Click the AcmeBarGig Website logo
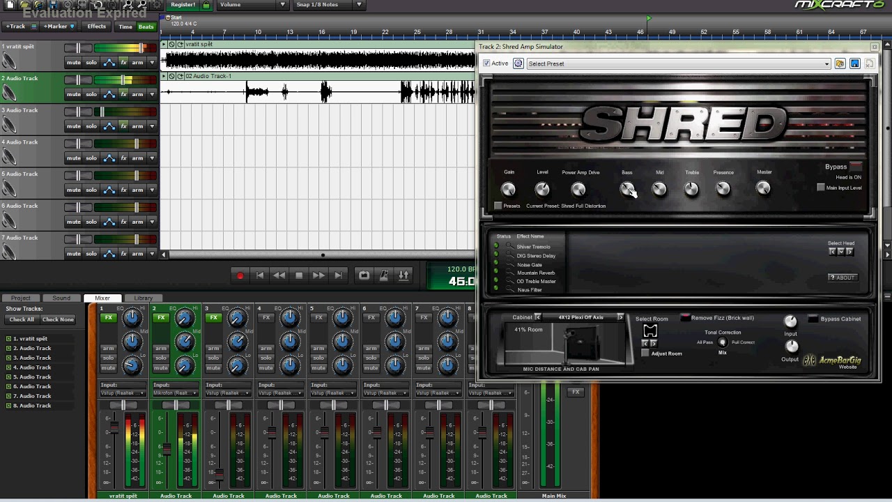This screenshot has width=892, height=502. click(832, 361)
